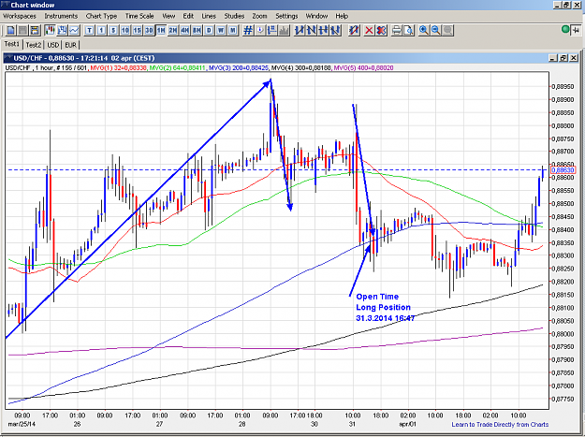This screenshot has width=585, height=437.
Task: Switch to the Test2 workspace tab
Action: click(x=33, y=45)
